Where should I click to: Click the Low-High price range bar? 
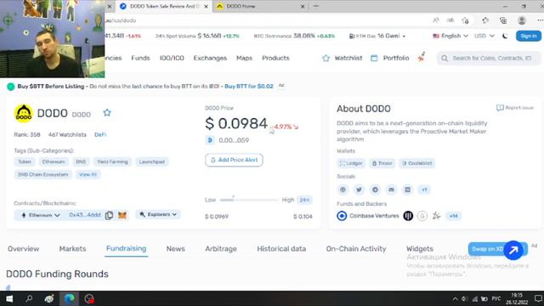249,200
